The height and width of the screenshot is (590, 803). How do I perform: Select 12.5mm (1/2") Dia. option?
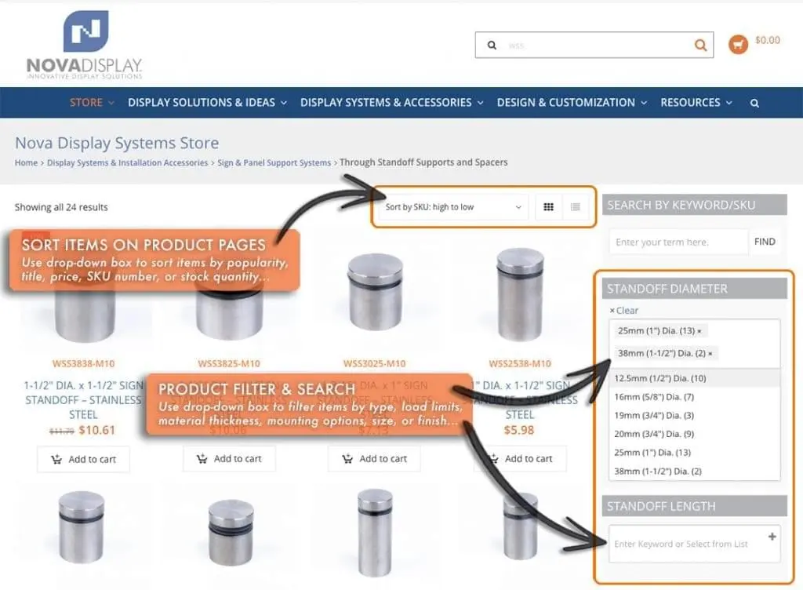click(x=695, y=378)
